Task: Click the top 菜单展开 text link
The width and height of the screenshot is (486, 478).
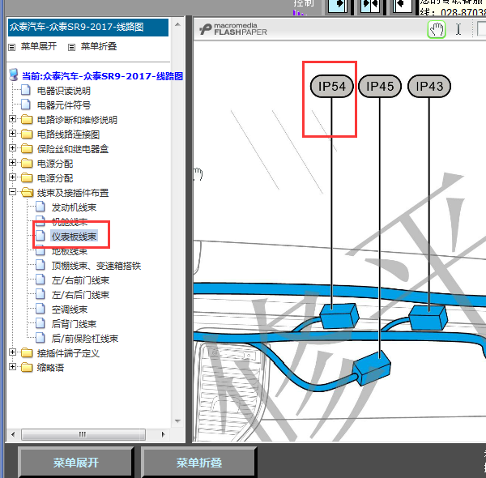Action: pos(39,46)
